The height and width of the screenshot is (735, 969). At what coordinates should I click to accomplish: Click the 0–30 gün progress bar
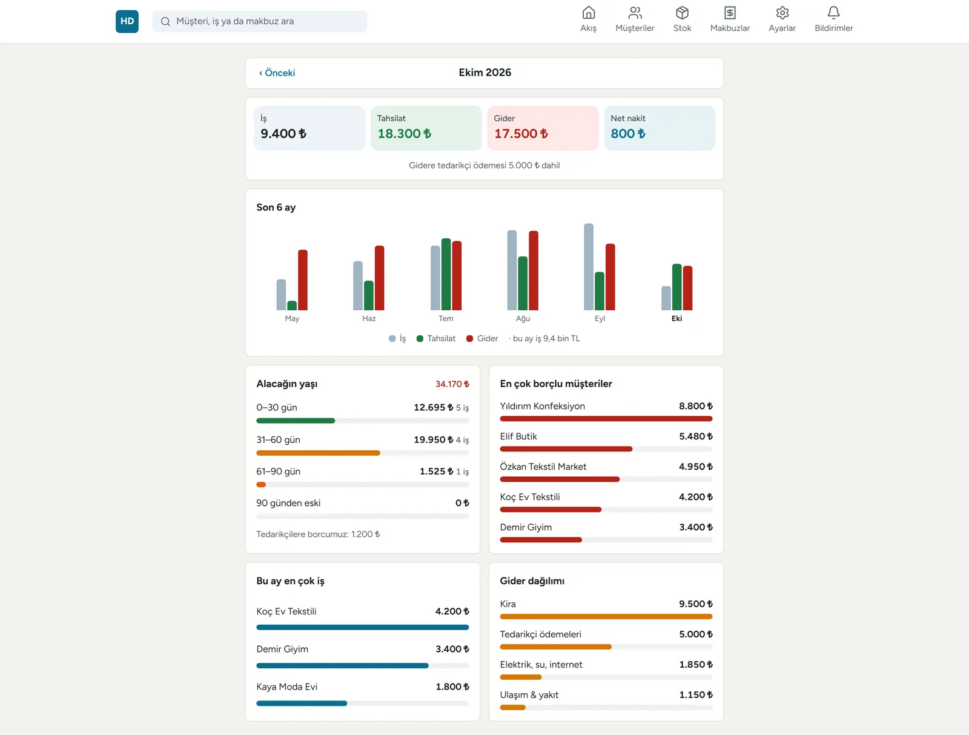pyautogui.click(x=362, y=421)
